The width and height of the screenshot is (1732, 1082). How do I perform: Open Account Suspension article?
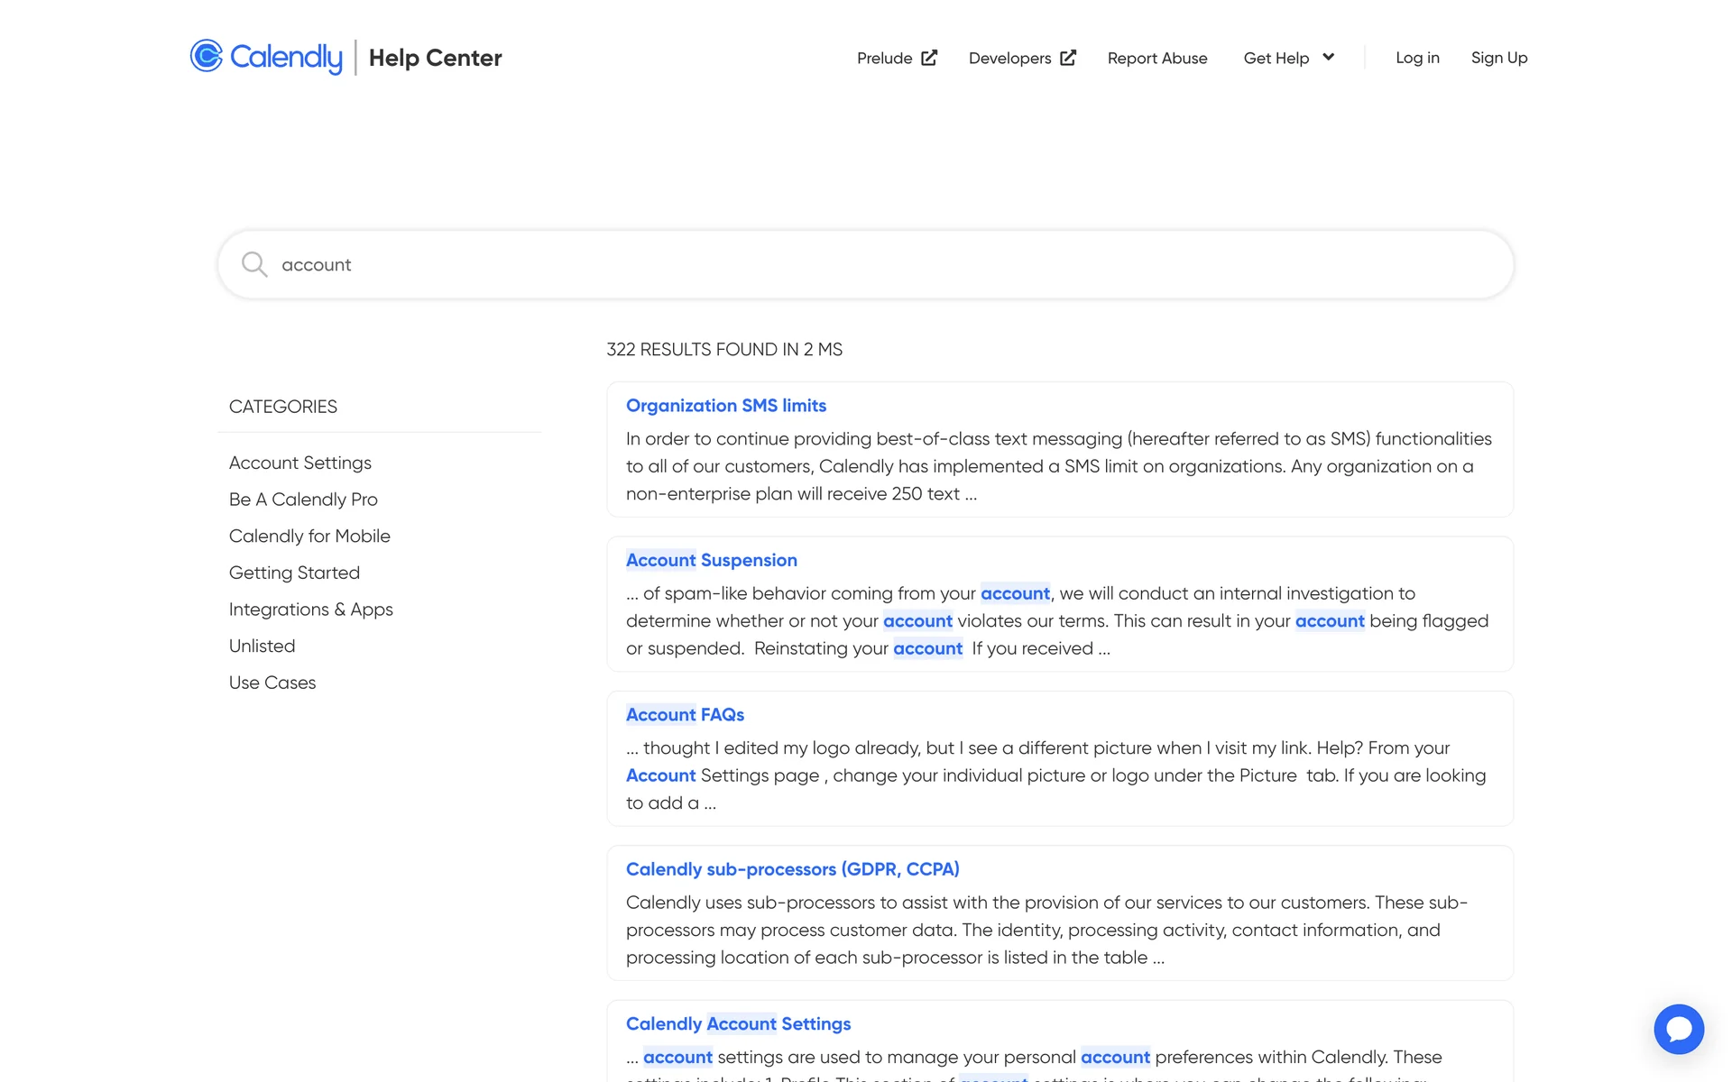coord(711,560)
